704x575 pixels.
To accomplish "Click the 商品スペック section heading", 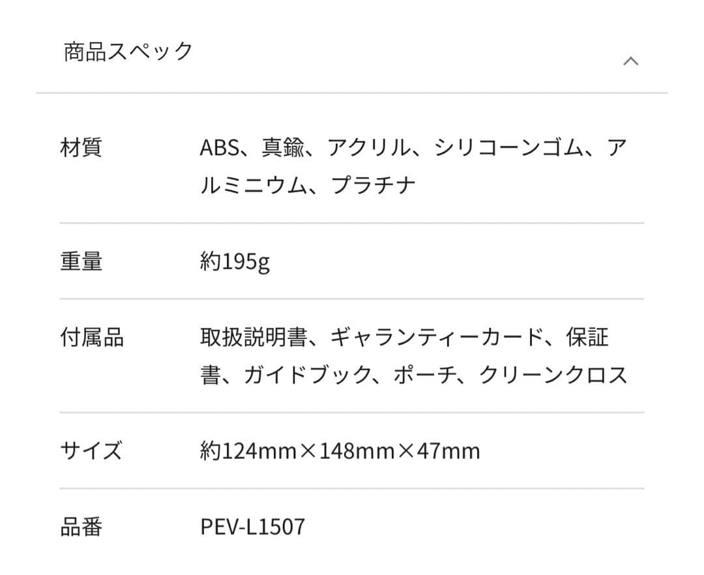I will pyautogui.click(x=128, y=51).
